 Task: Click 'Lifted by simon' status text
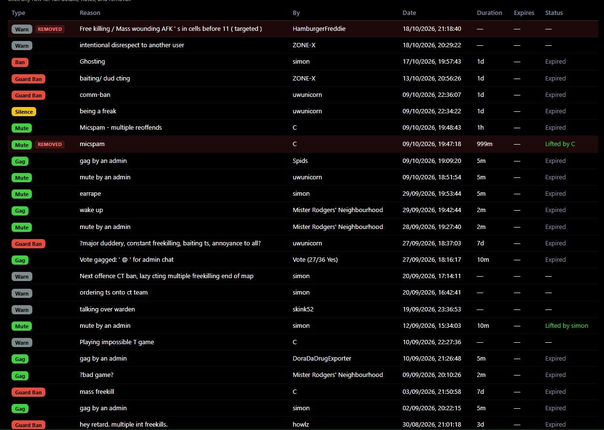pyautogui.click(x=566, y=326)
